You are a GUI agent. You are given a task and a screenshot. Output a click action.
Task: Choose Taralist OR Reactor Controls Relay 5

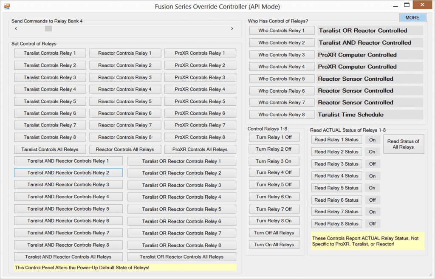[181, 209]
